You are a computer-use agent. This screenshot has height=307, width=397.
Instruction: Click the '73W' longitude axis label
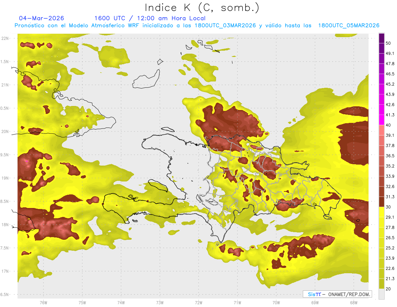(x=160, y=303)
